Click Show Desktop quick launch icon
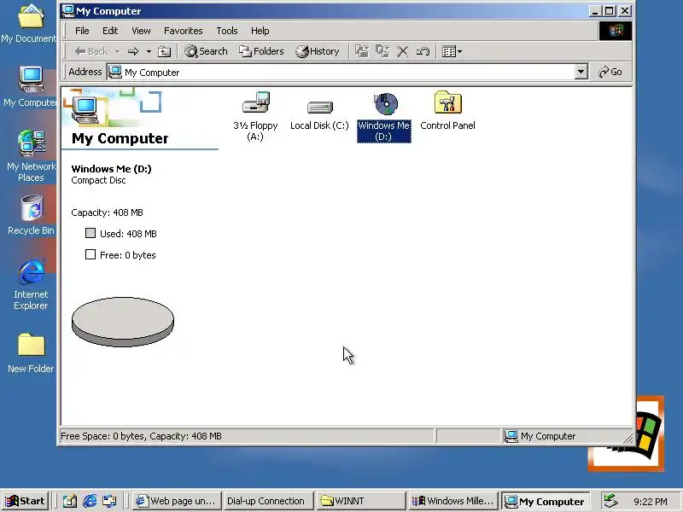This screenshot has height=512, width=683. (x=70, y=501)
